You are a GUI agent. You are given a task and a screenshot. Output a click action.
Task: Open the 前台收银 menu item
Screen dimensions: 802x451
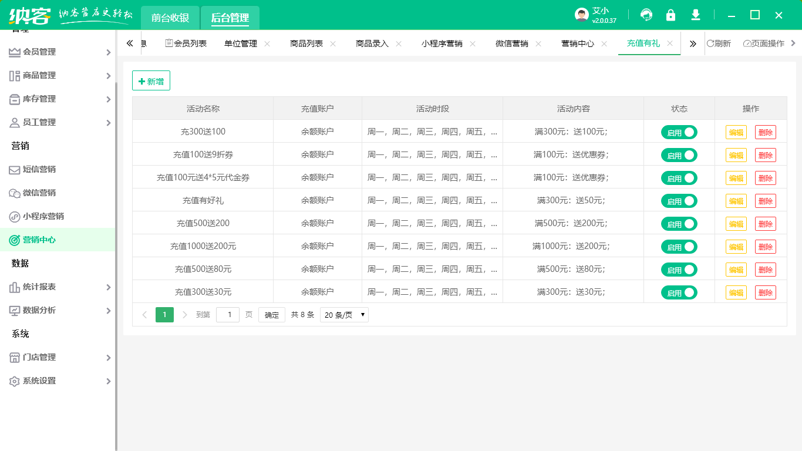169,18
